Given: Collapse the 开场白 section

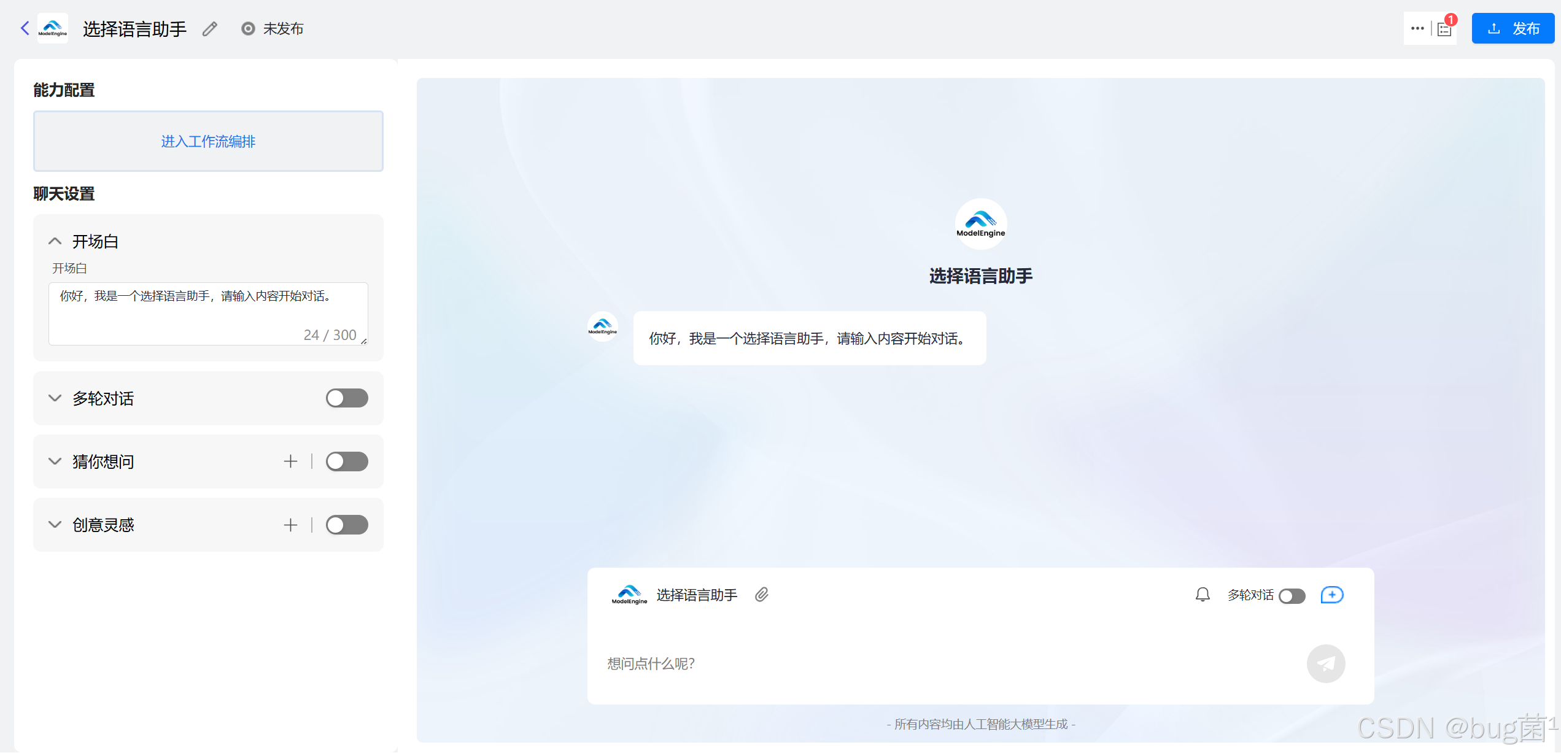Looking at the screenshot, I should point(55,241).
